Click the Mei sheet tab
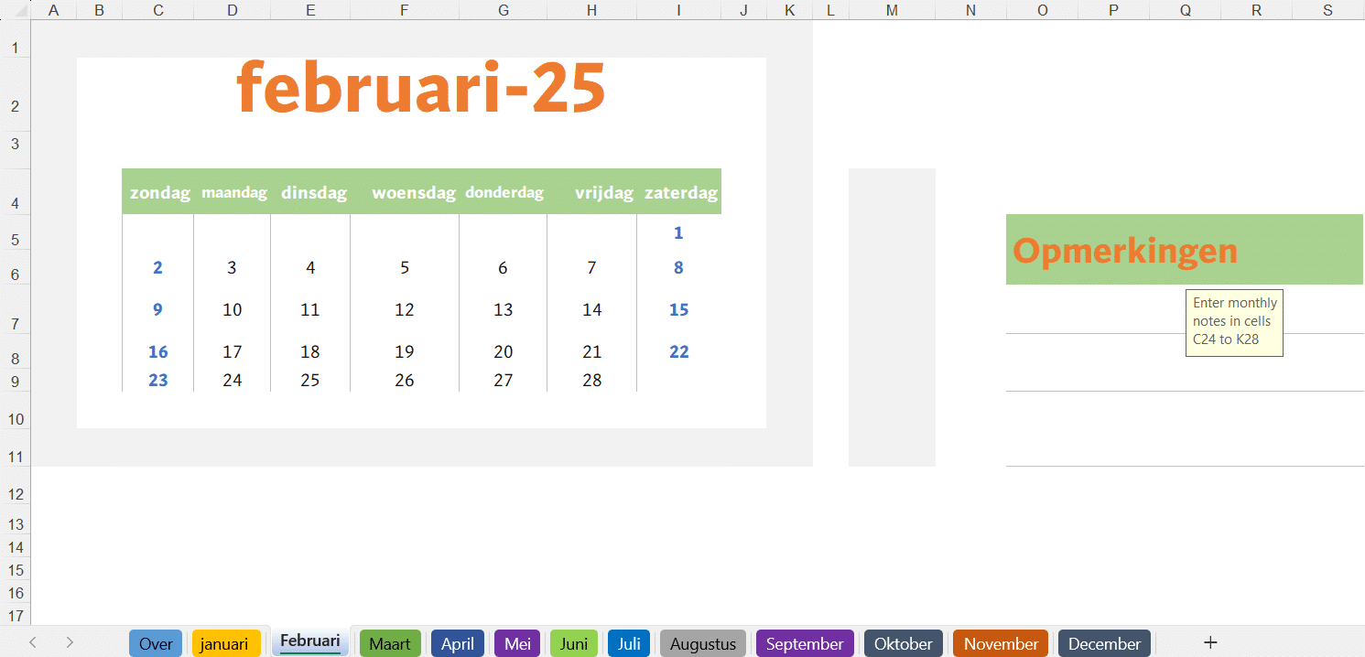The height and width of the screenshot is (657, 1365). pos(516,643)
